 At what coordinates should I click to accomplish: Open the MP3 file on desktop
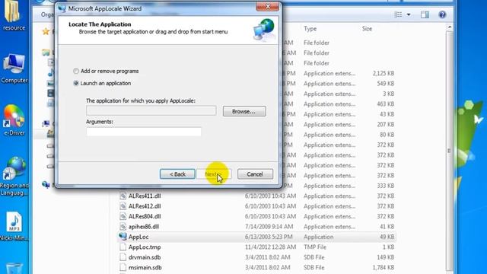14,226
